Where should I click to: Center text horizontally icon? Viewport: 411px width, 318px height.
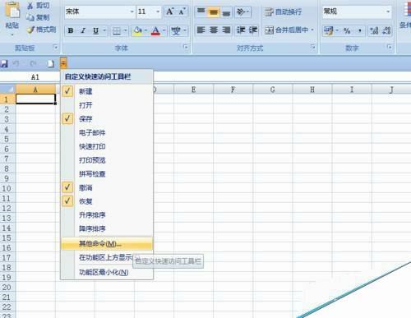point(214,30)
